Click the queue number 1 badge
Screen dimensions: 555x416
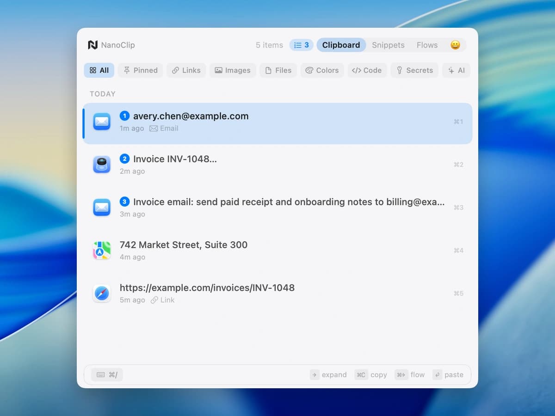coord(124,116)
